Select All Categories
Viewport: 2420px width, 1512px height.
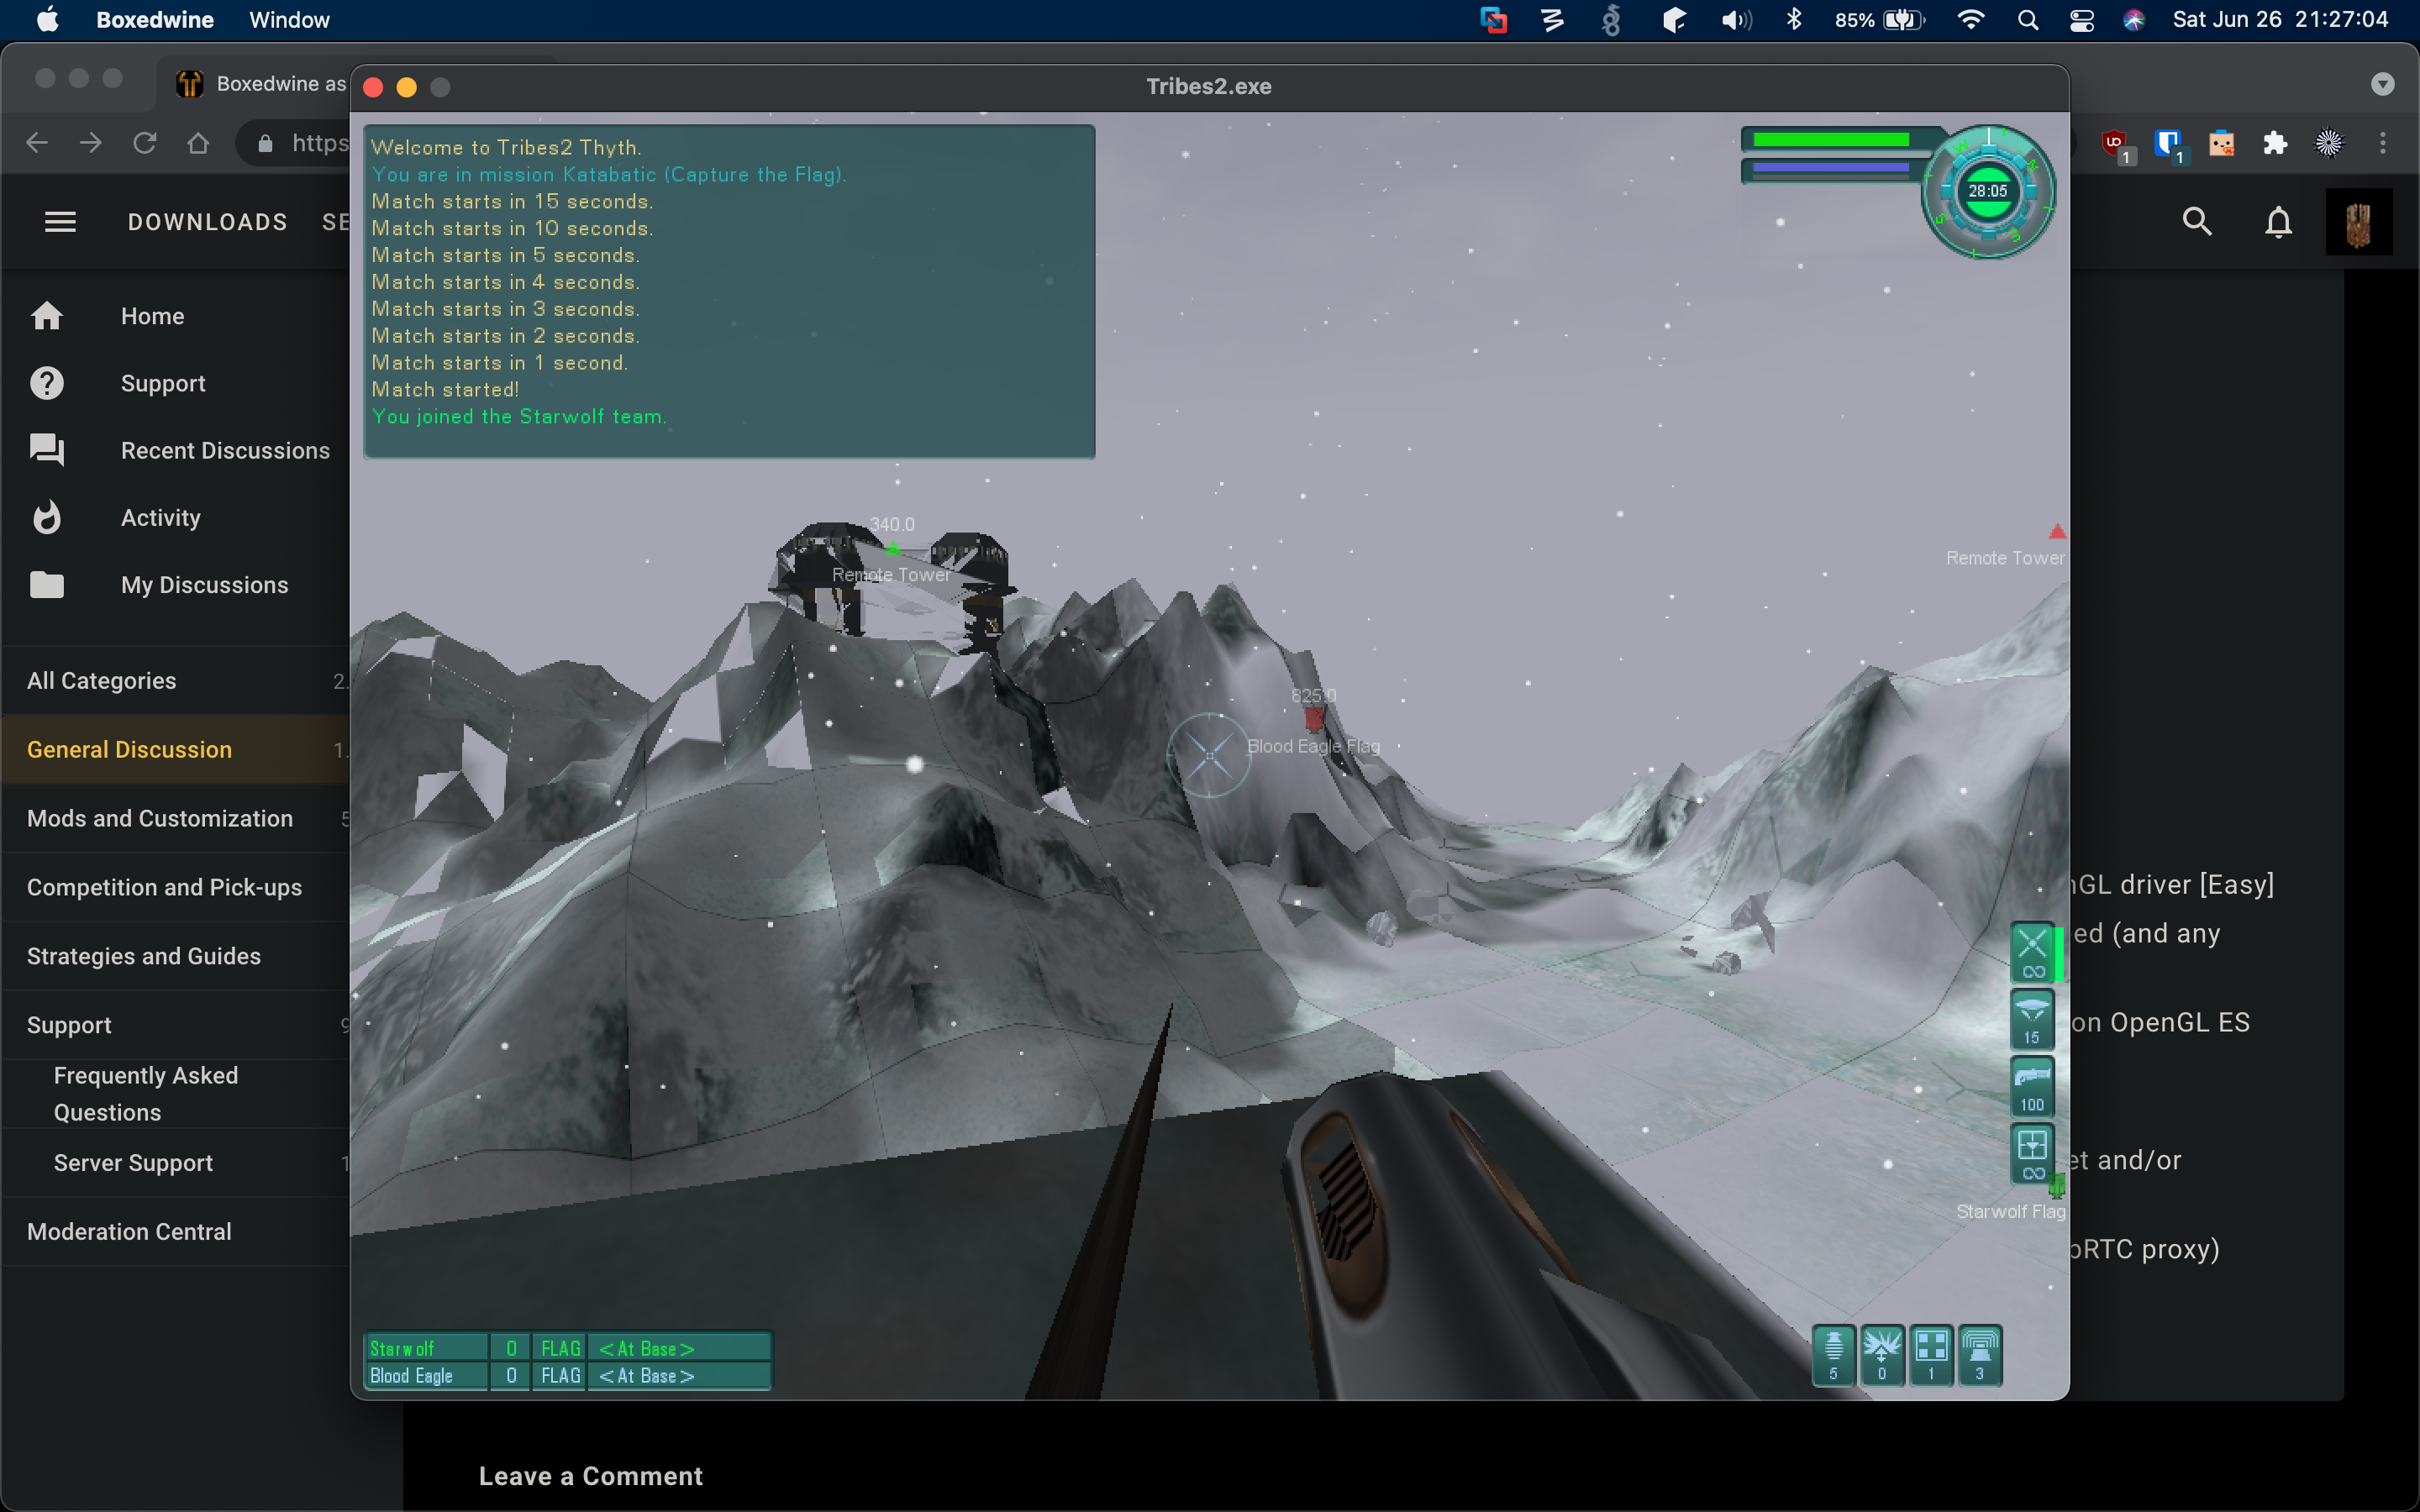point(176,680)
